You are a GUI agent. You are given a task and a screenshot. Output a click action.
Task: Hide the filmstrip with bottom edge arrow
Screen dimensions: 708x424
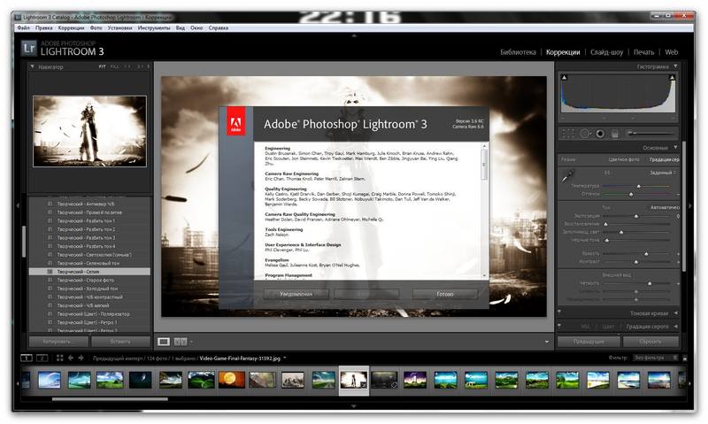coord(354,406)
